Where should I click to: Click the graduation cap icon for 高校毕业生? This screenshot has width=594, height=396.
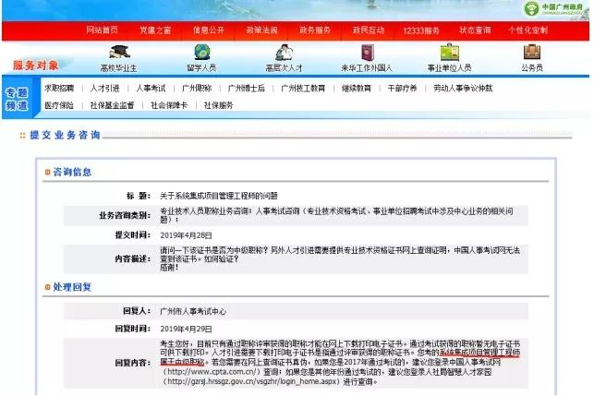(x=119, y=52)
